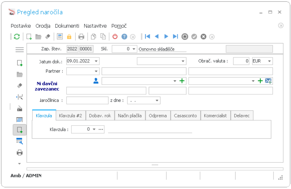Viewport: 291px width, 189px height.
Task: Click printer icon in top toolbar
Action: click(x=81, y=37)
